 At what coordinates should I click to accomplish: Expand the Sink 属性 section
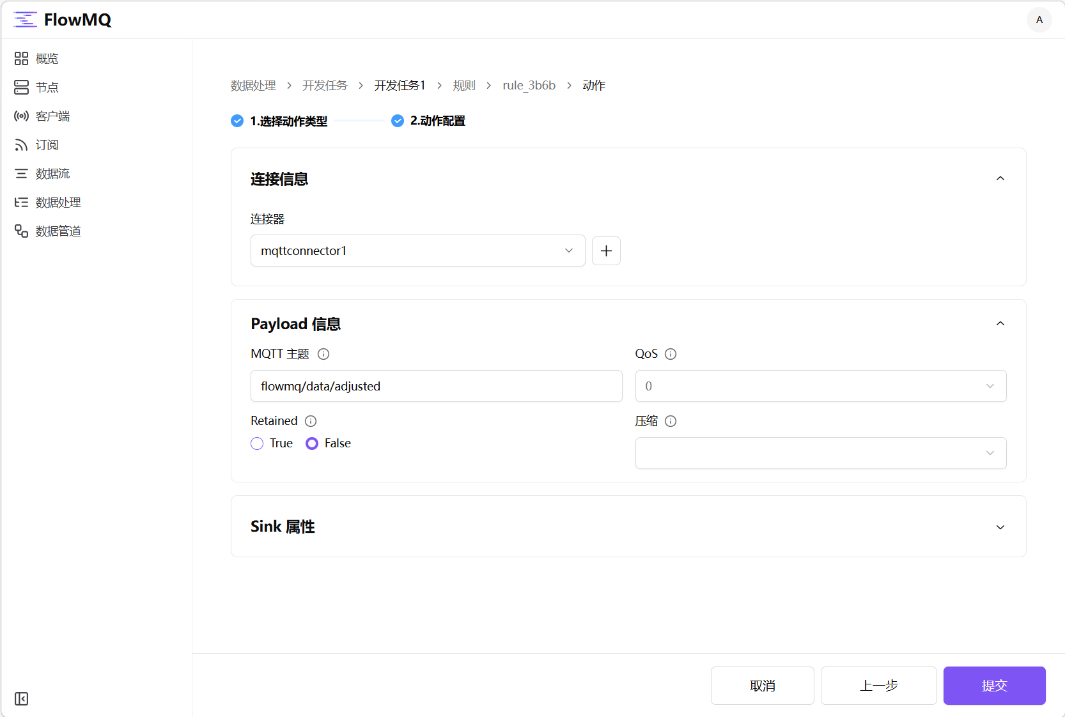(x=1000, y=527)
